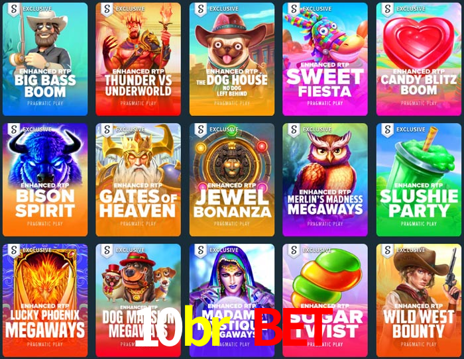
Task: Click the exclusive badge icon on Candy Blitz Boom
Action: (387, 9)
